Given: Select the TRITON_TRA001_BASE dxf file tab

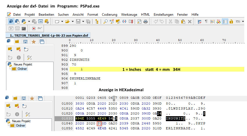Looking at the screenshot, I should click(x=48, y=35).
